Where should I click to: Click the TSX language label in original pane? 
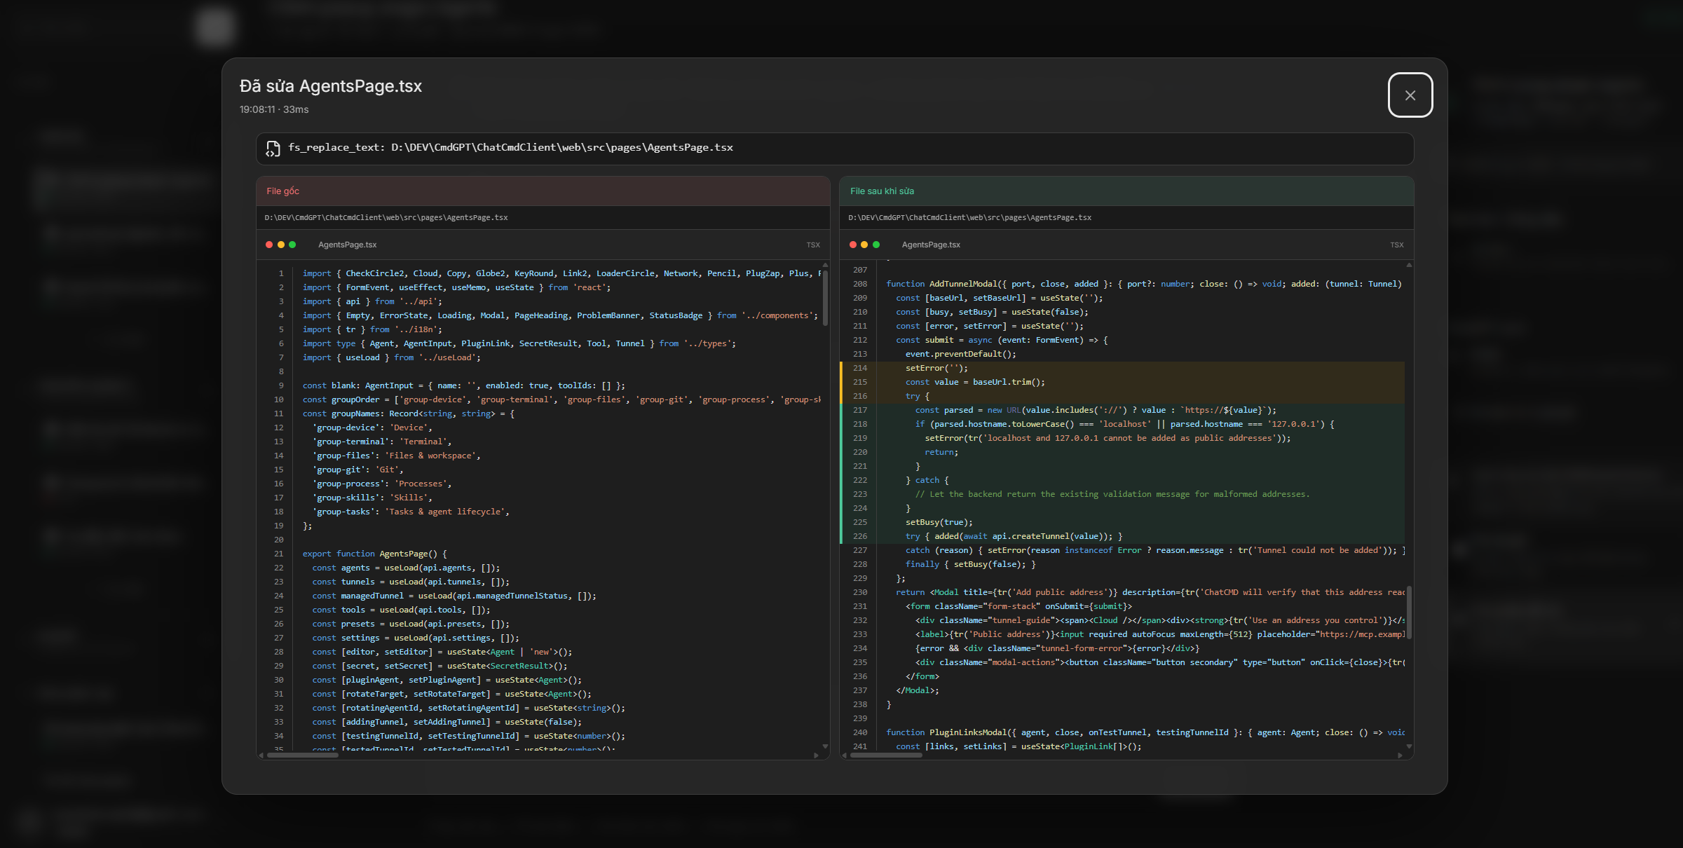(x=813, y=245)
